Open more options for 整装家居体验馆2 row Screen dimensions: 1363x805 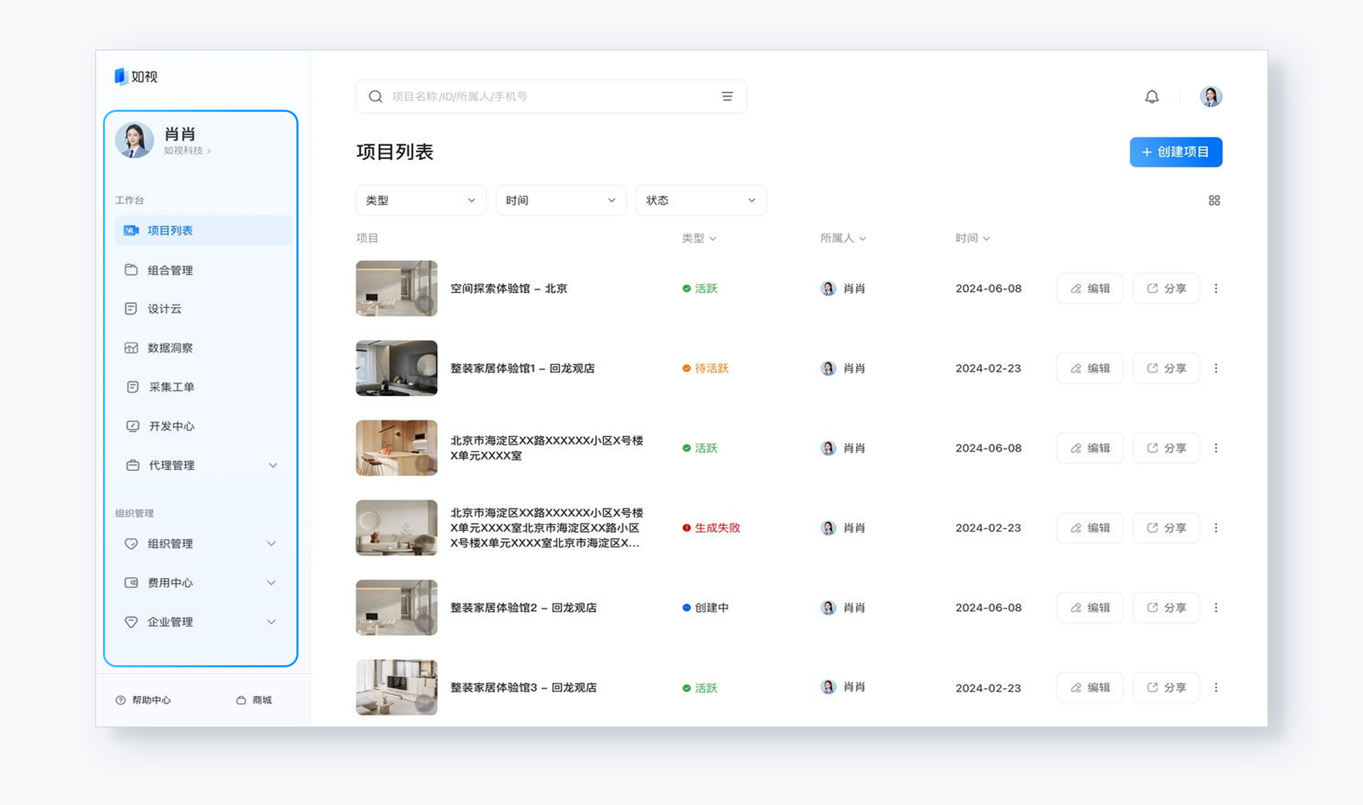1216,607
